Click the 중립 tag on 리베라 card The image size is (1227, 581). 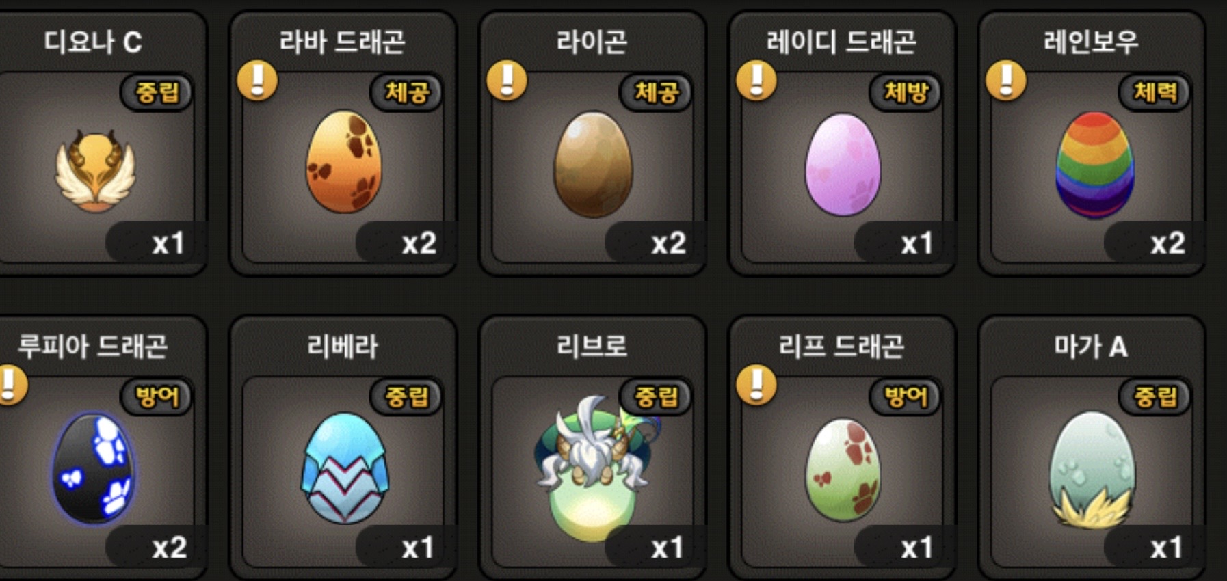point(406,396)
